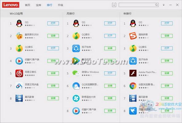
Task: Click the search magnifier icon
Action: click(156, 5)
